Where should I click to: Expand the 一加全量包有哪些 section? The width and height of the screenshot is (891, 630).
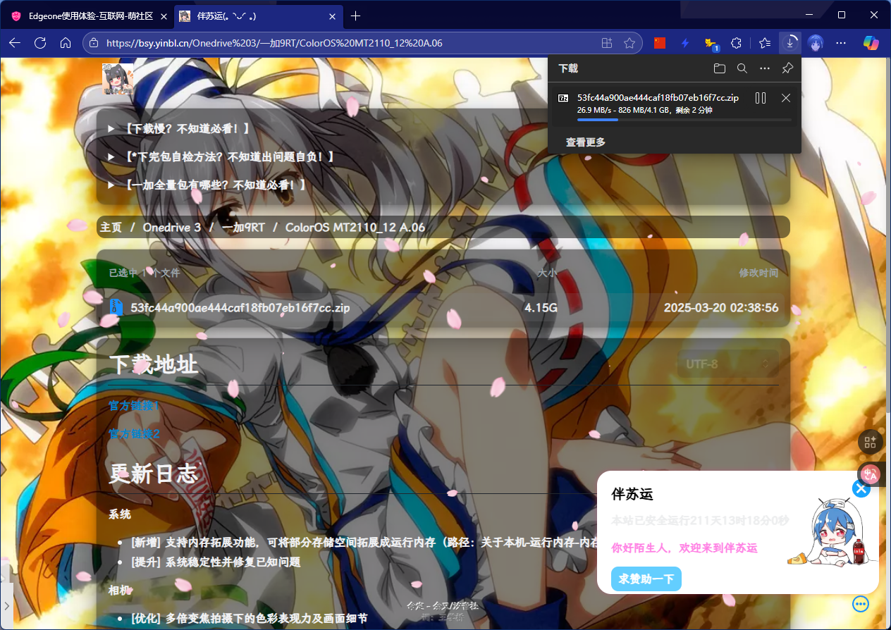208,185
